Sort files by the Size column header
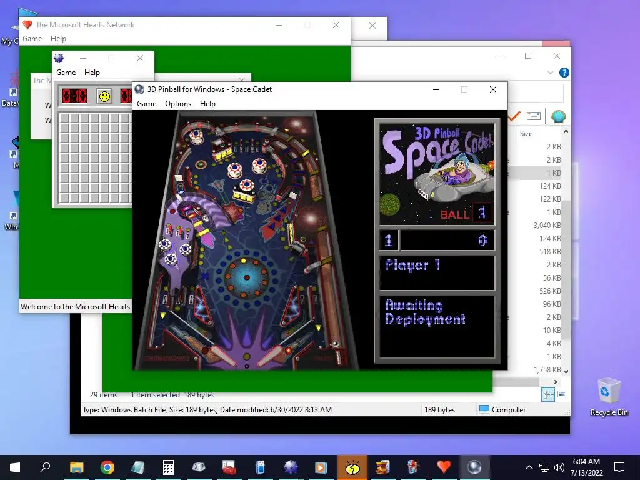The height and width of the screenshot is (480, 640). pyautogui.click(x=526, y=134)
